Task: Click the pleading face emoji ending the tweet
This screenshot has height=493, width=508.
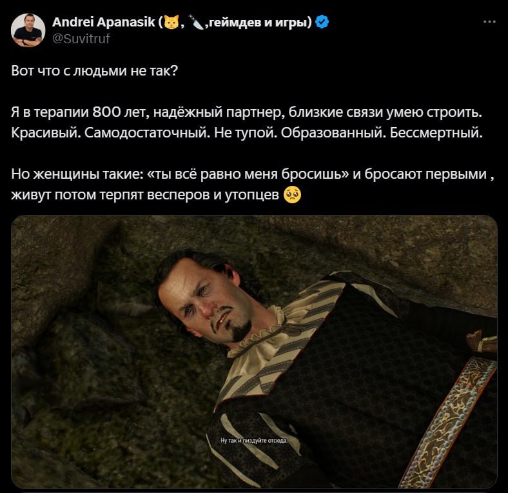Action: pos(292,195)
